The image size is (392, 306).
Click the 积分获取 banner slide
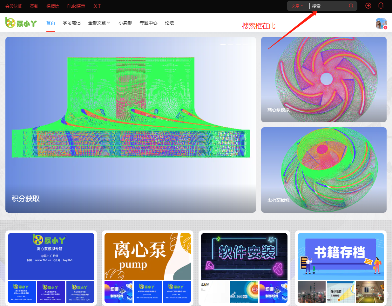pyautogui.click(x=130, y=124)
